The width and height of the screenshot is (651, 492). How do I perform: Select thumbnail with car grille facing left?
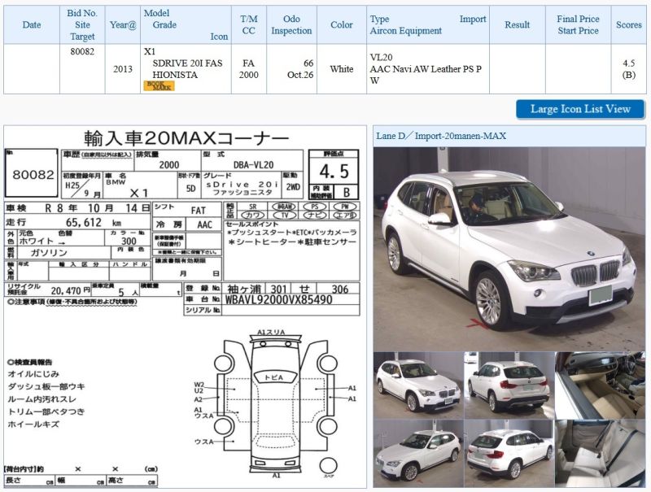tap(418, 454)
